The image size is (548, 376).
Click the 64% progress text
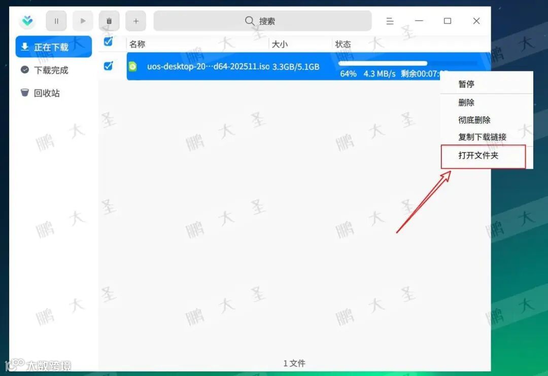tap(348, 73)
